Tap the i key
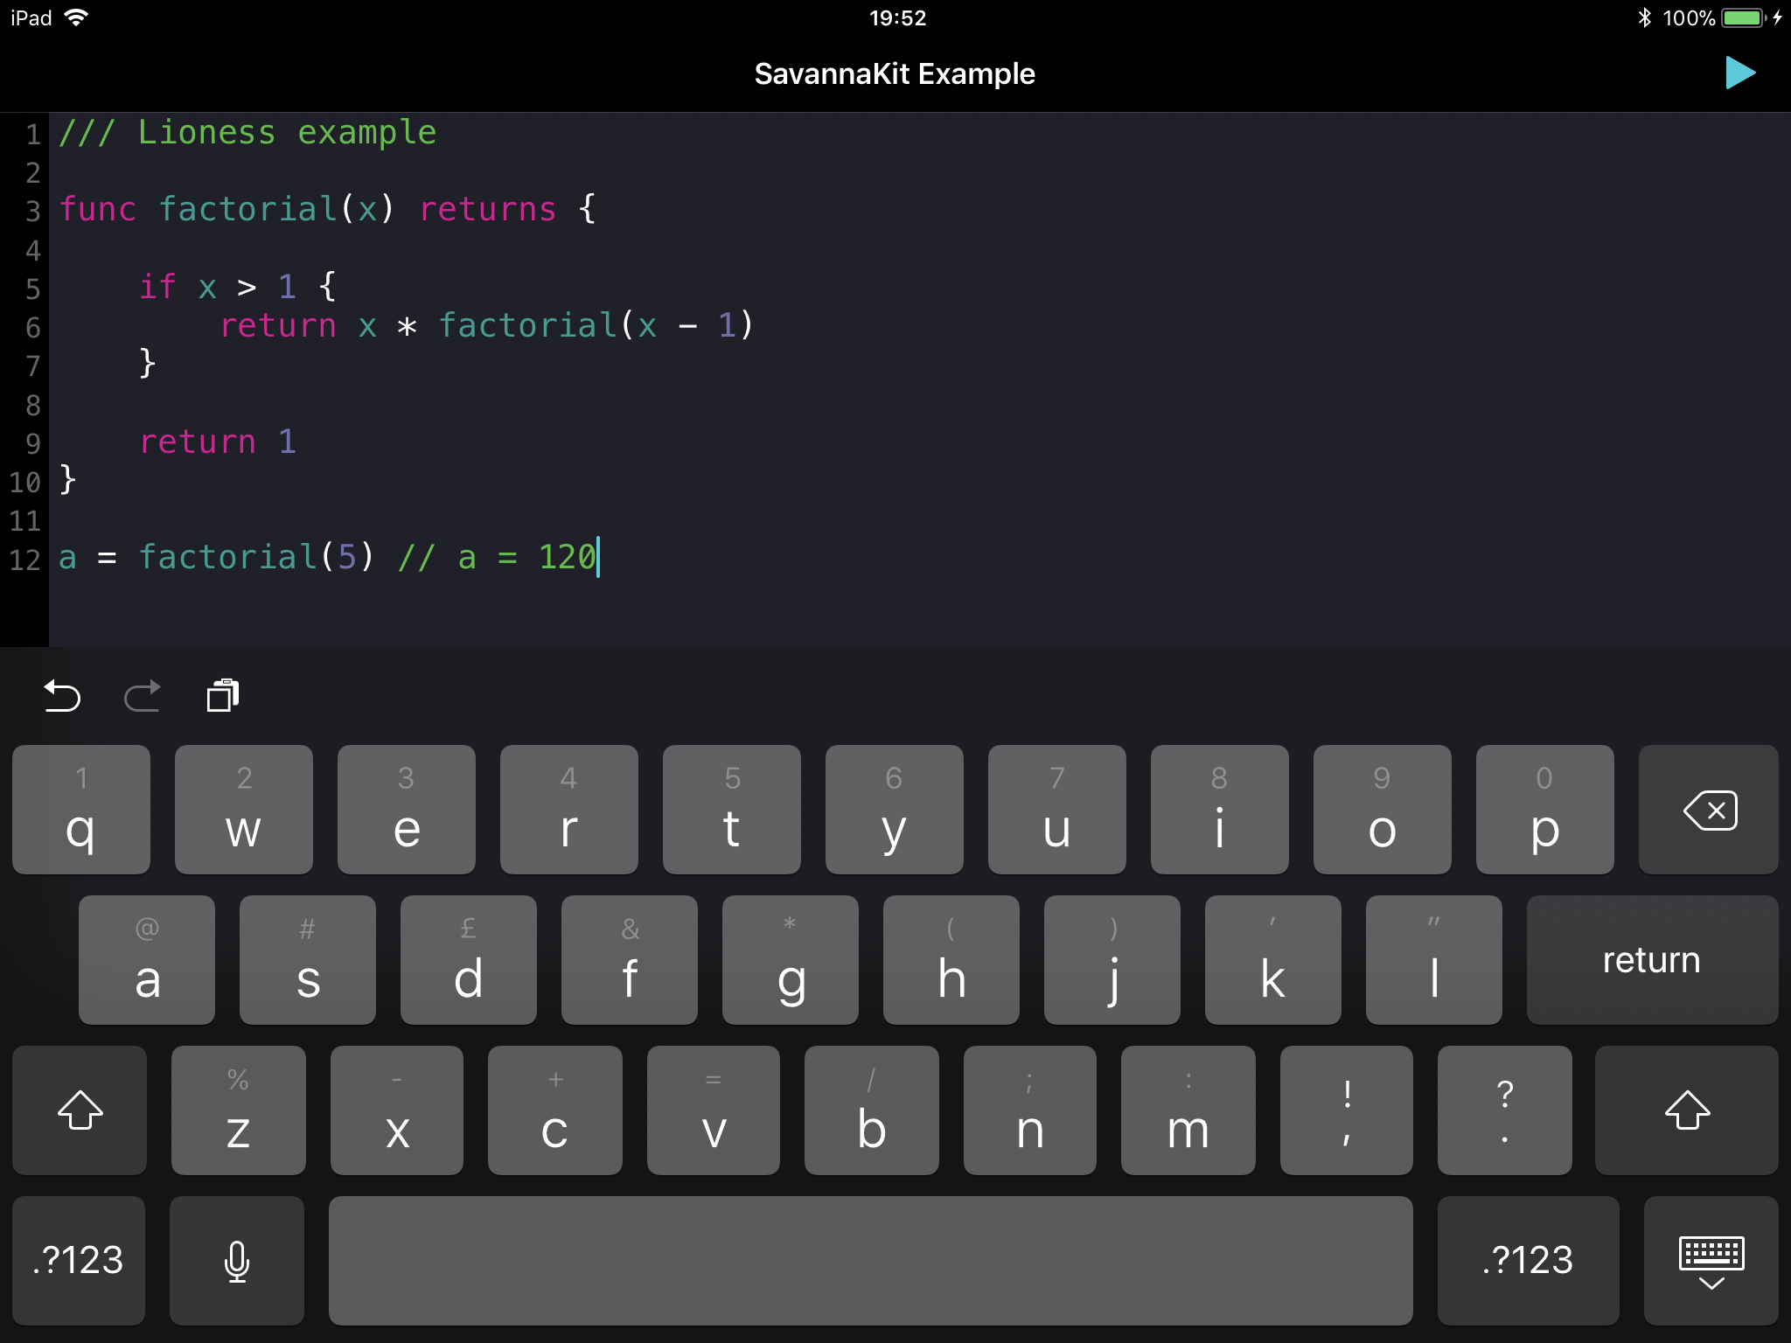Screen dimensions: 1791x1343 coord(1220,810)
